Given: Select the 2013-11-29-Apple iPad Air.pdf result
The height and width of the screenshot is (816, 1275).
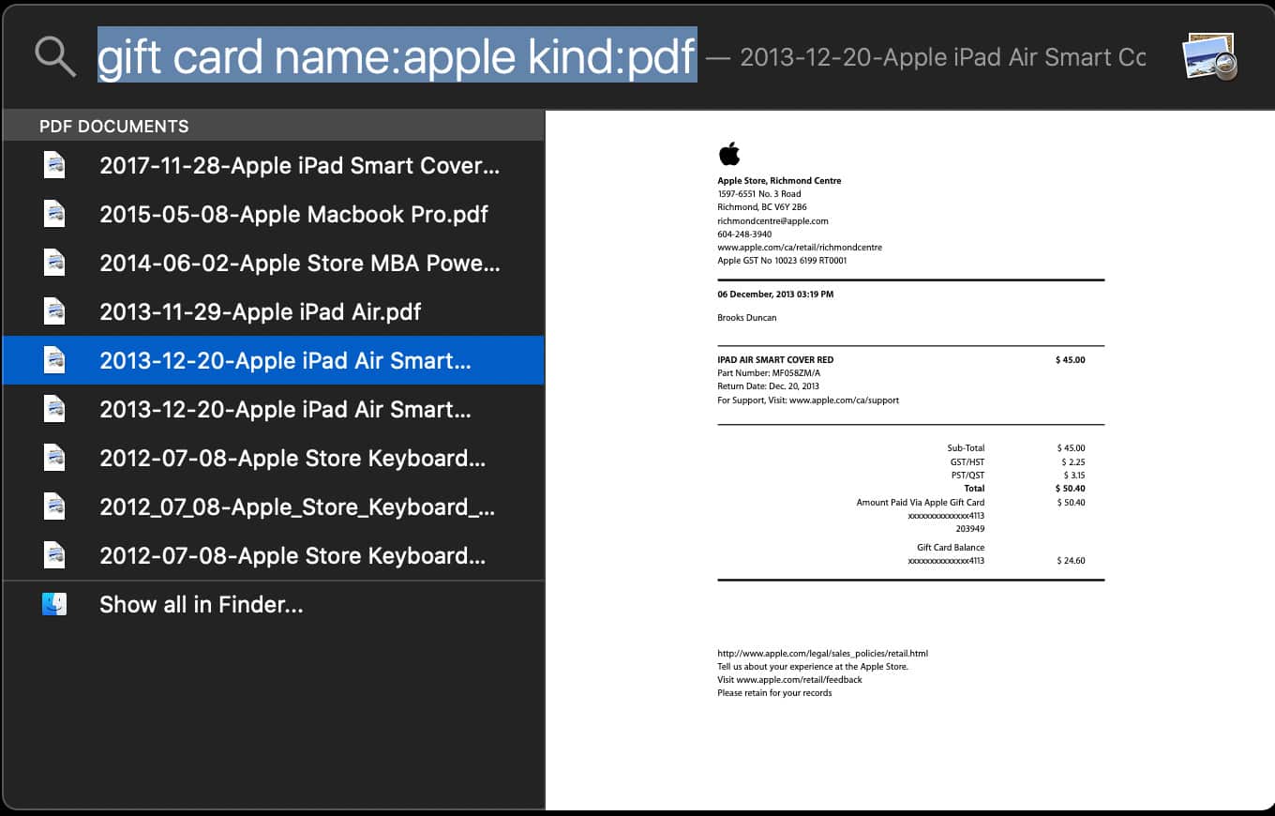Looking at the screenshot, I should (273, 311).
